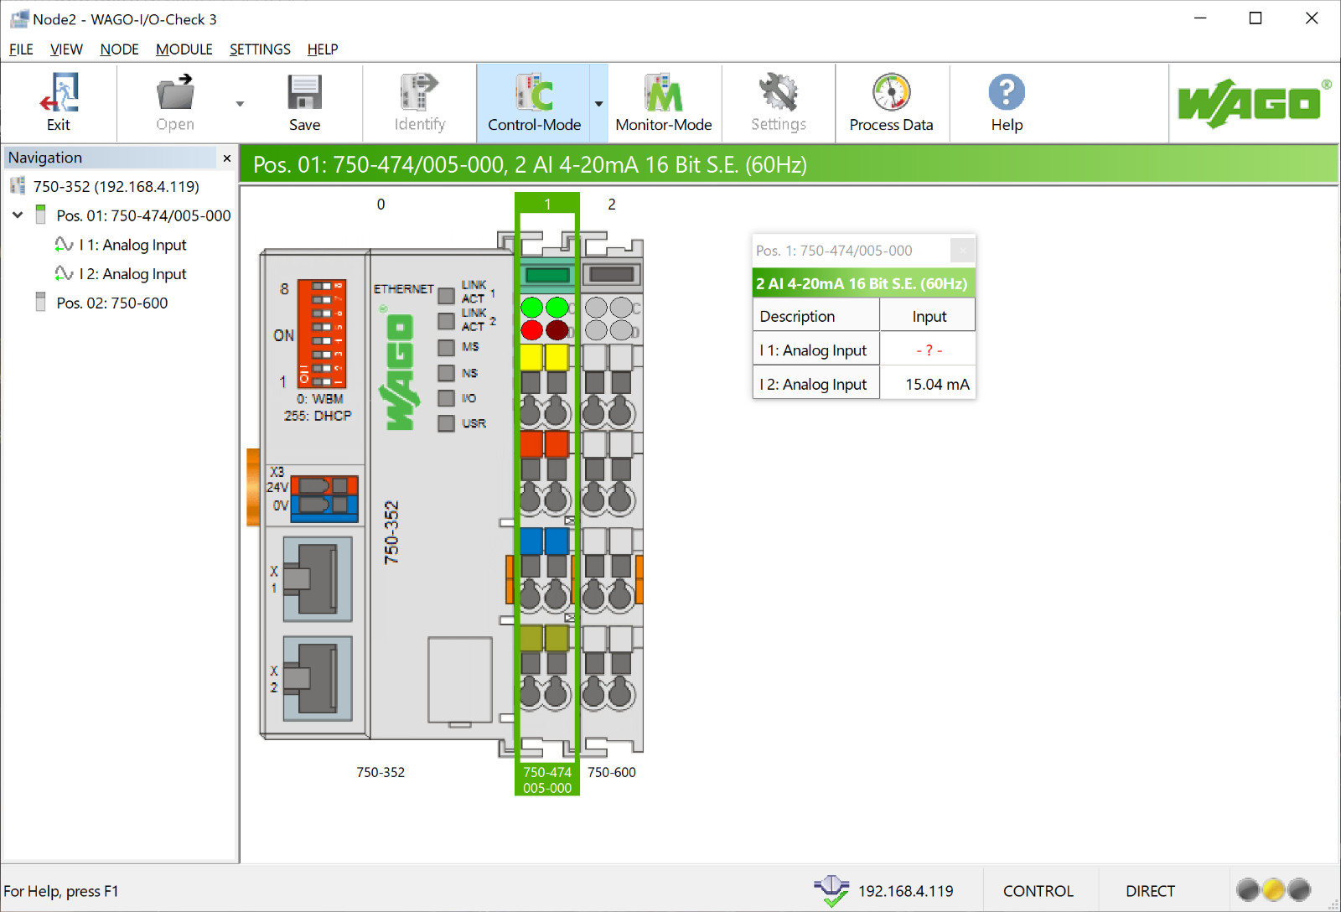Image resolution: width=1341 pixels, height=912 pixels.
Task: Click the 750-474 005-000 label under module
Action: 547,780
